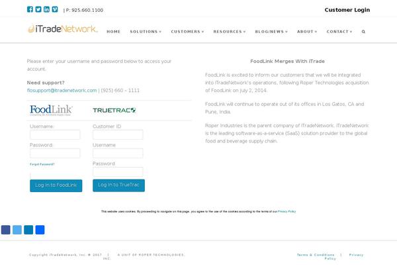Click the FoodLink Merges With iTrade heading
397x265 pixels.
pyautogui.click(x=287, y=62)
